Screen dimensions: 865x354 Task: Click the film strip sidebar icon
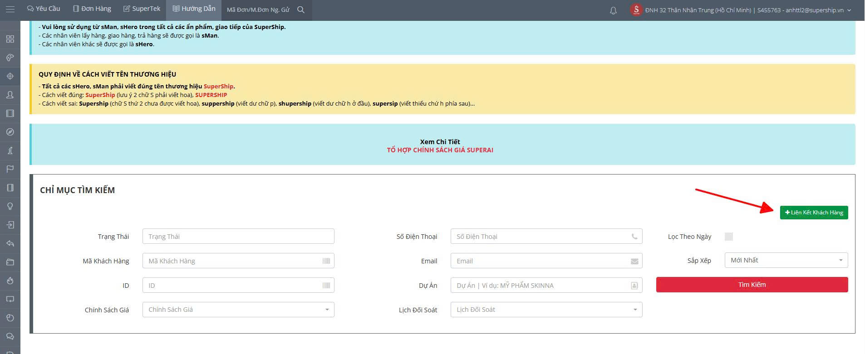tap(10, 113)
